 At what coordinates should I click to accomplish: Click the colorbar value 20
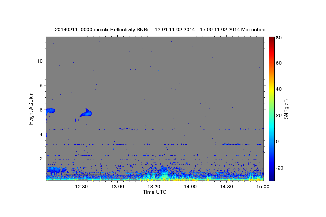[278, 115]
